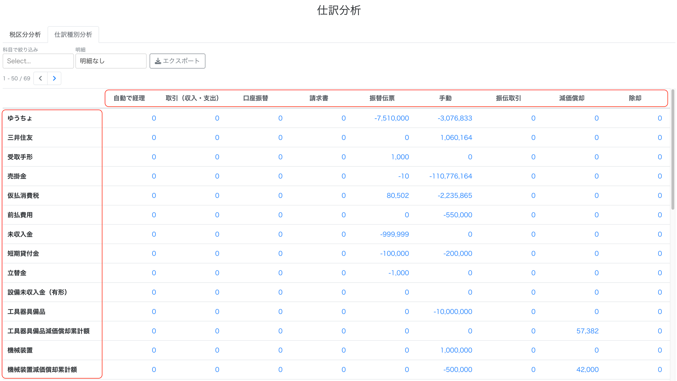Click the 機械装置減価償却累計額 row label
The image size is (677, 381).
[x=42, y=370]
